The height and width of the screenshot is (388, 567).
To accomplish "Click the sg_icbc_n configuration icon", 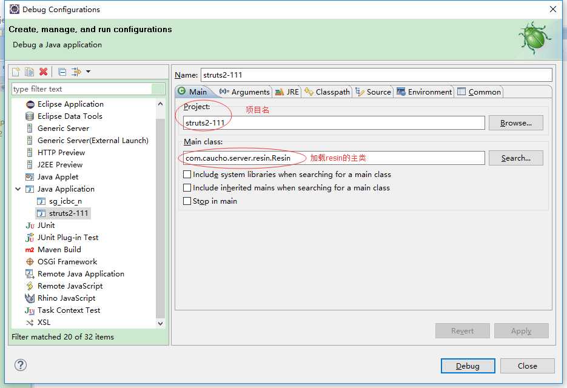I will pos(42,201).
